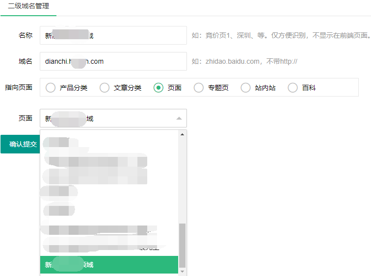This screenshot has height=276, width=371.
Task: Choose the green highlighted dropdown option
Action: click(x=109, y=265)
